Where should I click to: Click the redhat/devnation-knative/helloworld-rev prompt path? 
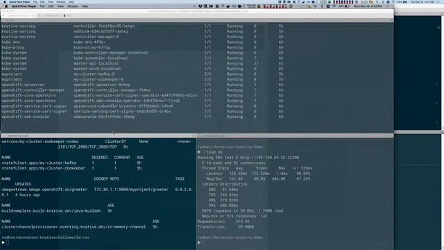pos(46,237)
